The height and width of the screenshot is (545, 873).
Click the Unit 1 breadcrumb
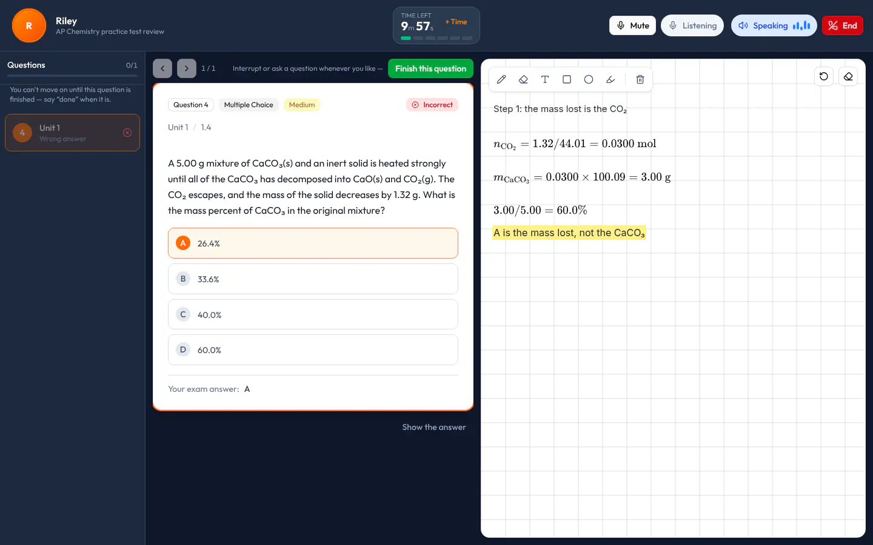point(178,127)
